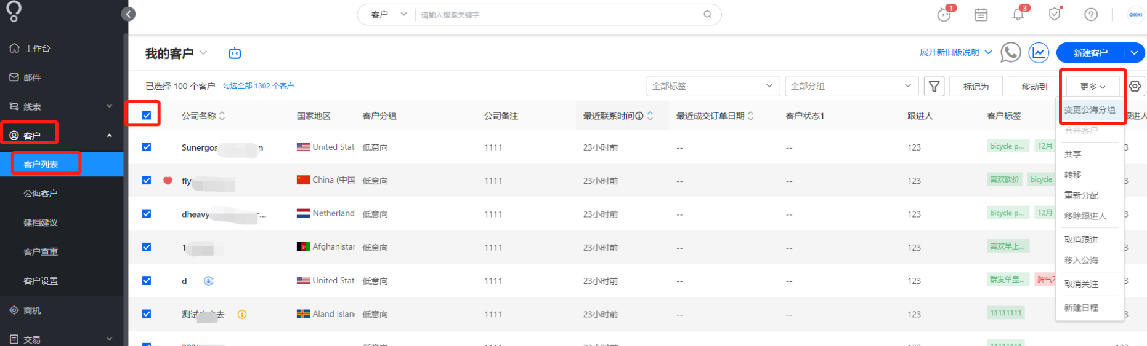Click the 新建客户 button

point(1090,53)
